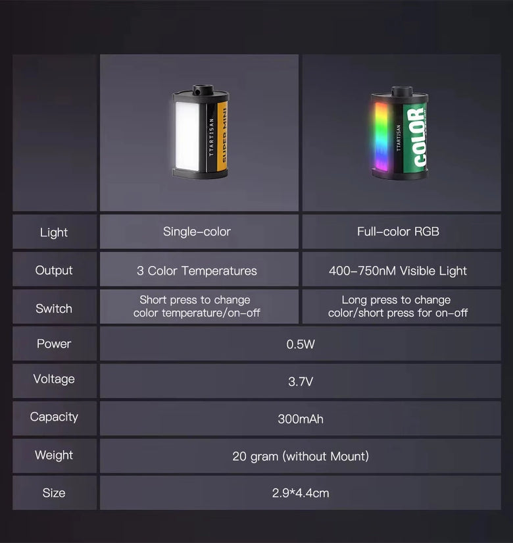The image size is (513, 543).
Task: Click the Super Mini orange film light image
Action: 200,132
